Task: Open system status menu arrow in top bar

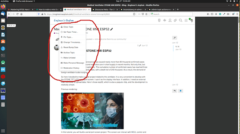Action: [x=238, y=1]
